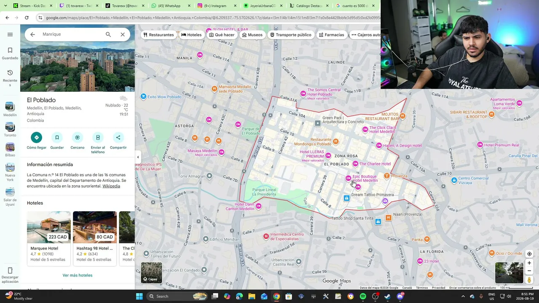Open Guardado saved places in sidebar
This screenshot has width=539, height=303.
(10, 53)
